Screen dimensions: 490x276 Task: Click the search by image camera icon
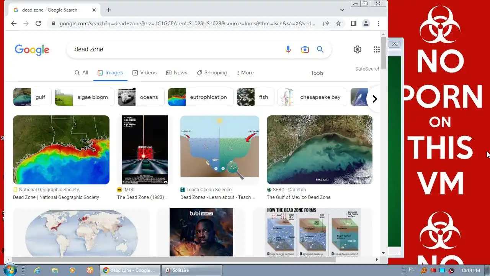click(305, 49)
